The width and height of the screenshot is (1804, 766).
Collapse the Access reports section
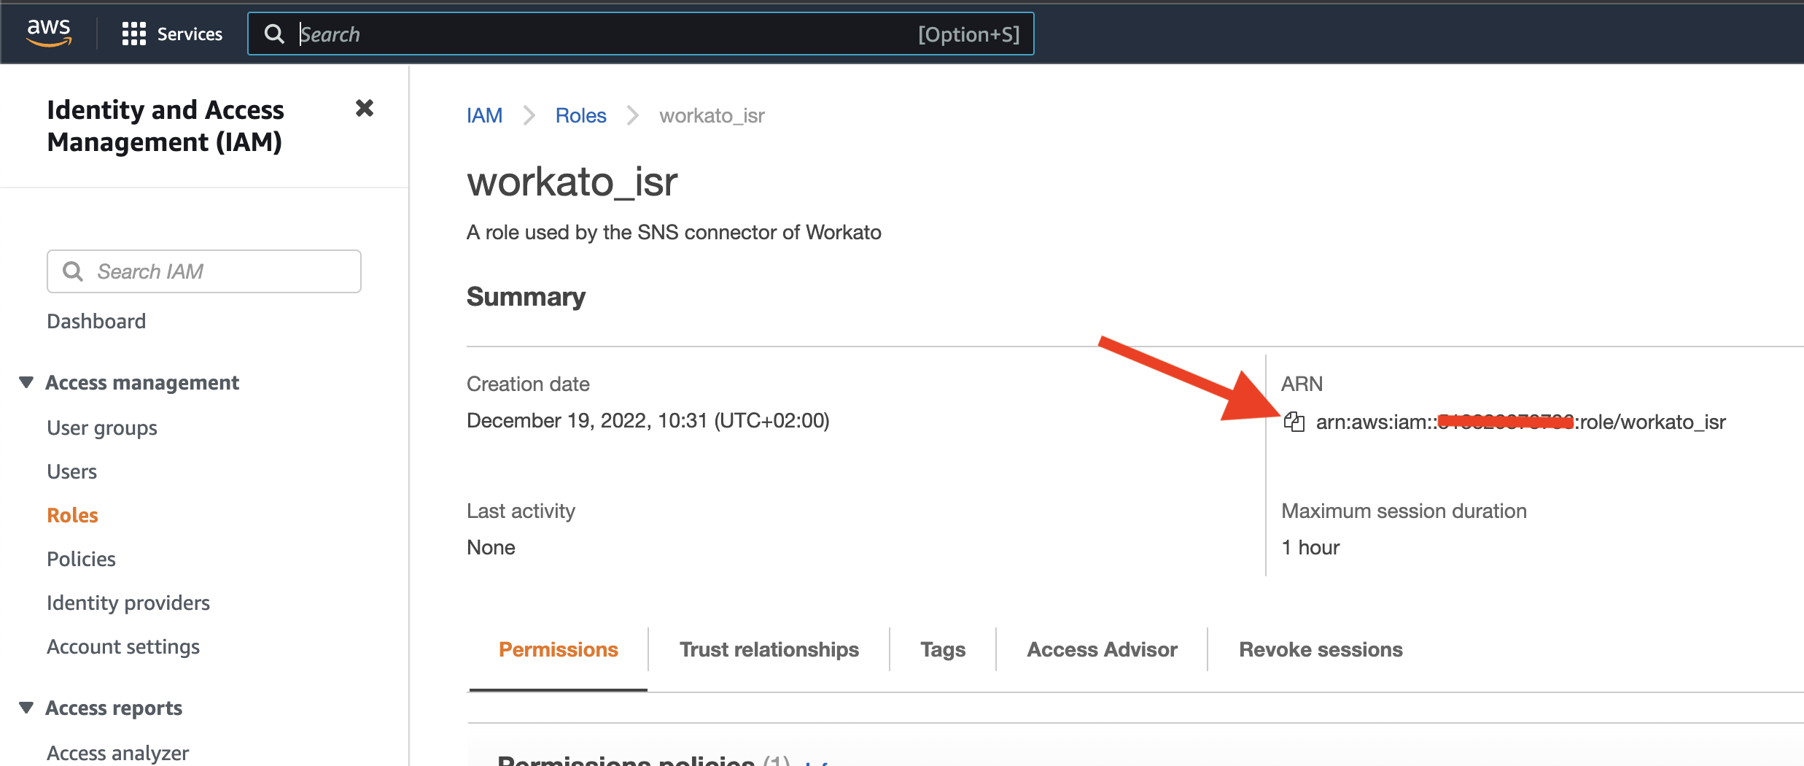[x=26, y=708]
